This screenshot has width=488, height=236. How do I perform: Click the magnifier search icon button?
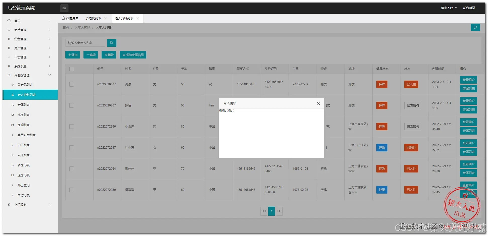tap(112, 43)
